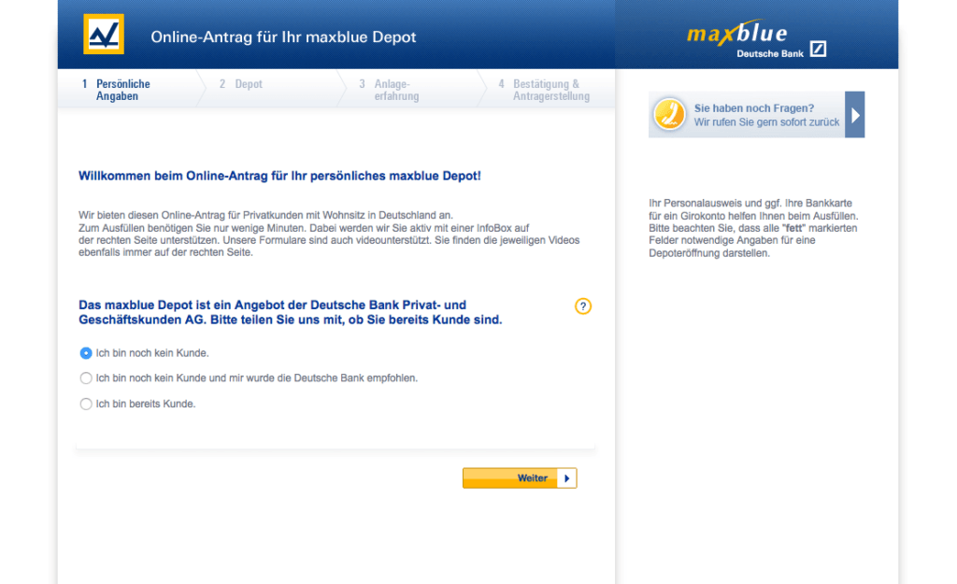Click 'Sie haben noch Fragen?' callback banner

click(756, 115)
